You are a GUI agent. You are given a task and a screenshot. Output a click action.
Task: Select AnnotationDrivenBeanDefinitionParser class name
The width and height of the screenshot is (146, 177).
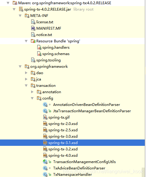pyautogui.click(x=86, y=105)
